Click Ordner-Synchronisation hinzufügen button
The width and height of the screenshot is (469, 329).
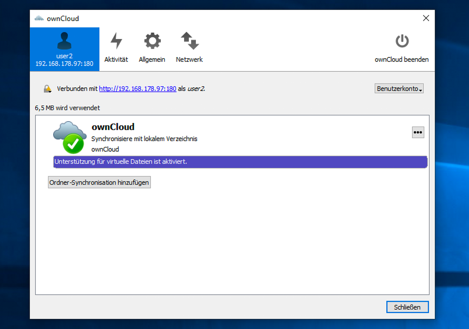click(x=99, y=182)
